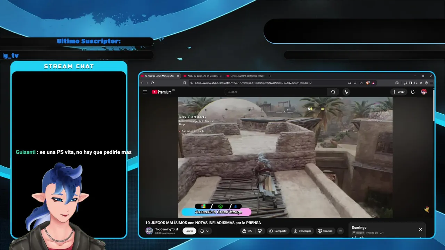445x250 pixels.
Task: Open YouTube notifications bell
Action: 413,92
